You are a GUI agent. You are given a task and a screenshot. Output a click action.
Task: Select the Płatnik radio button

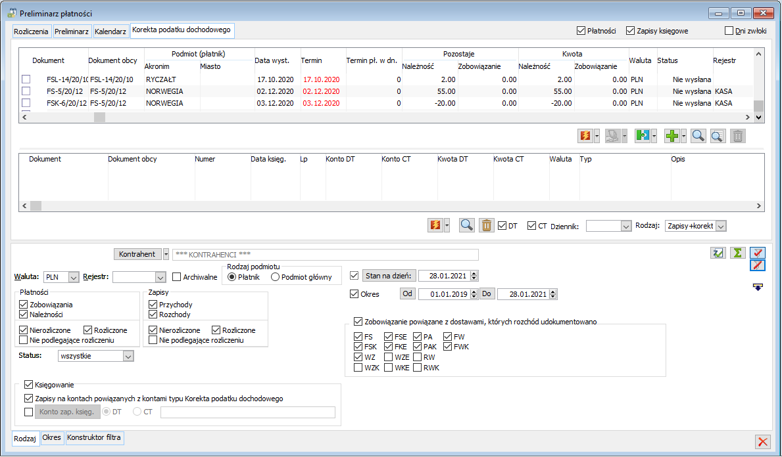(232, 277)
